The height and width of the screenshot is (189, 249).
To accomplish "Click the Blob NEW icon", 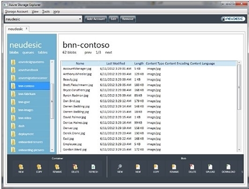I will (138, 167).
